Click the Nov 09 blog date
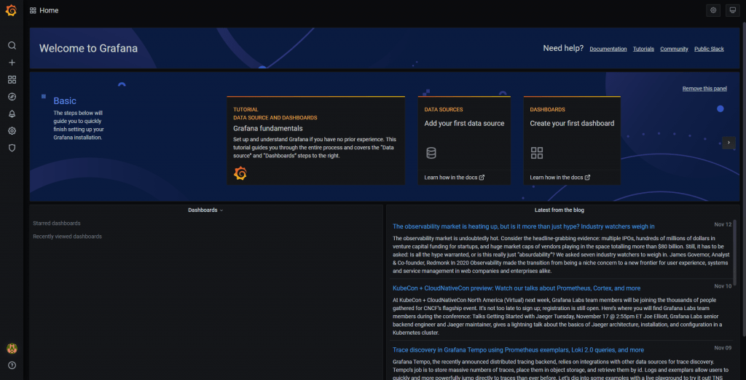This screenshot has width=746, height=380. [723, 348]
